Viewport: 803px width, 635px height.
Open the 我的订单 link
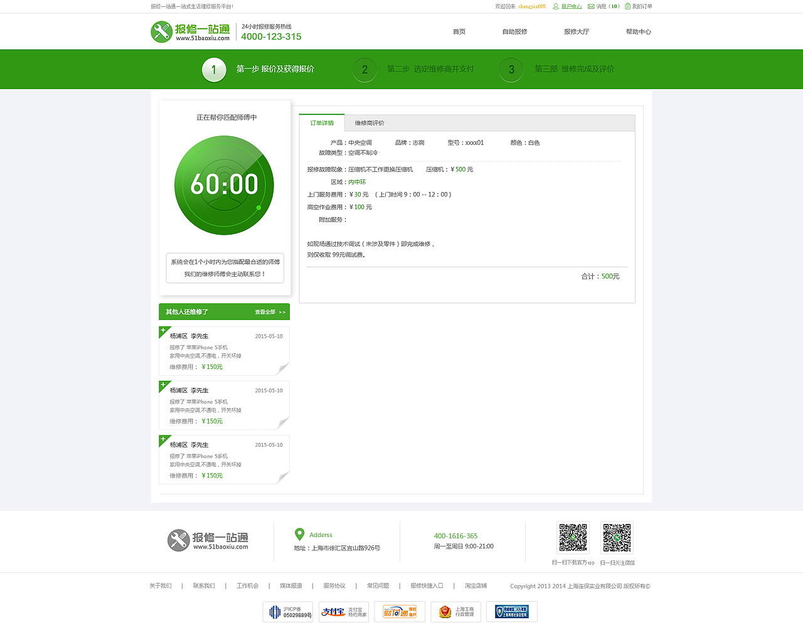point(642,6)
